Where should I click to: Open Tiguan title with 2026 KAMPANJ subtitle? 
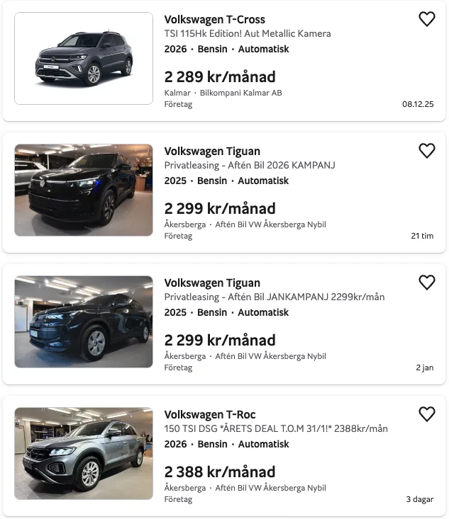(212, 152)
